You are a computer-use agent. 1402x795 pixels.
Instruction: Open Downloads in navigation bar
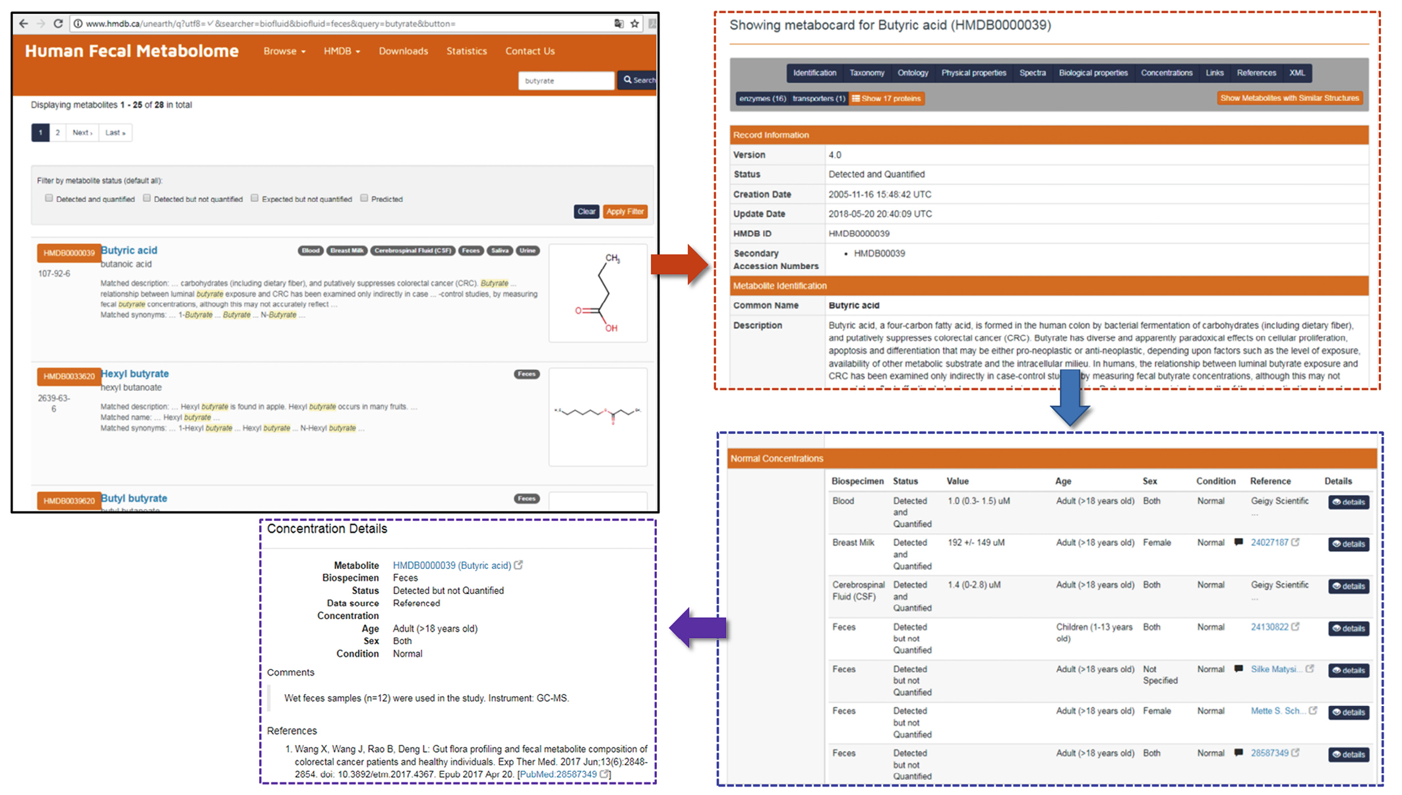pos(403,51)
